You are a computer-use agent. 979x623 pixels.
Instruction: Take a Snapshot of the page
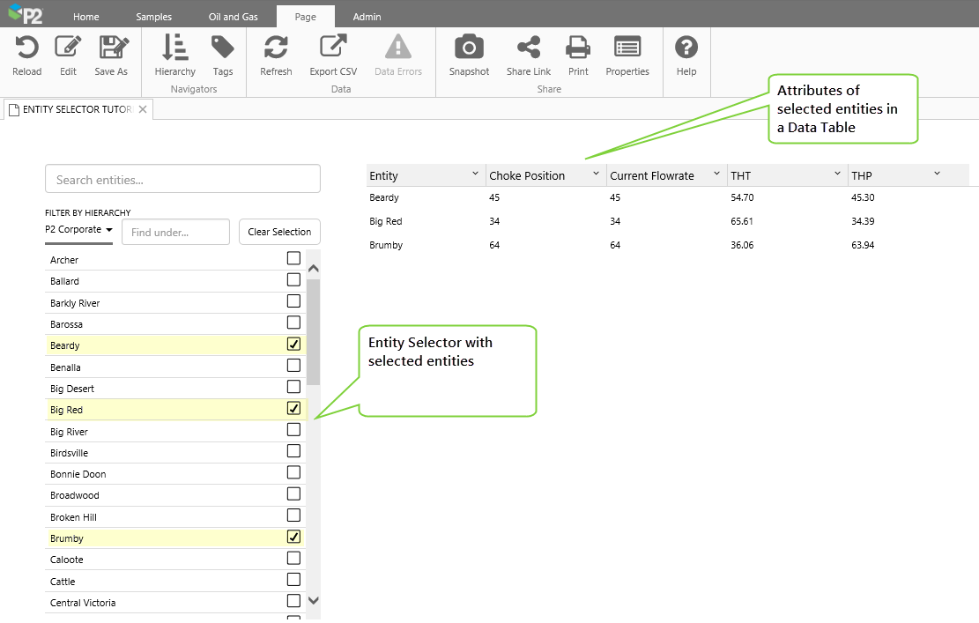coord(469,48)
